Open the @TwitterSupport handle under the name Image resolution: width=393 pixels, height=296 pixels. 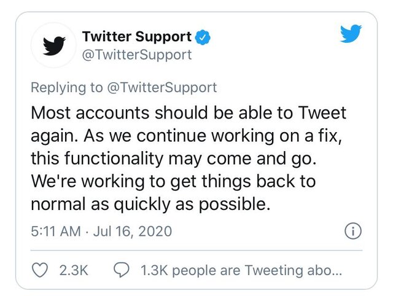137,55
